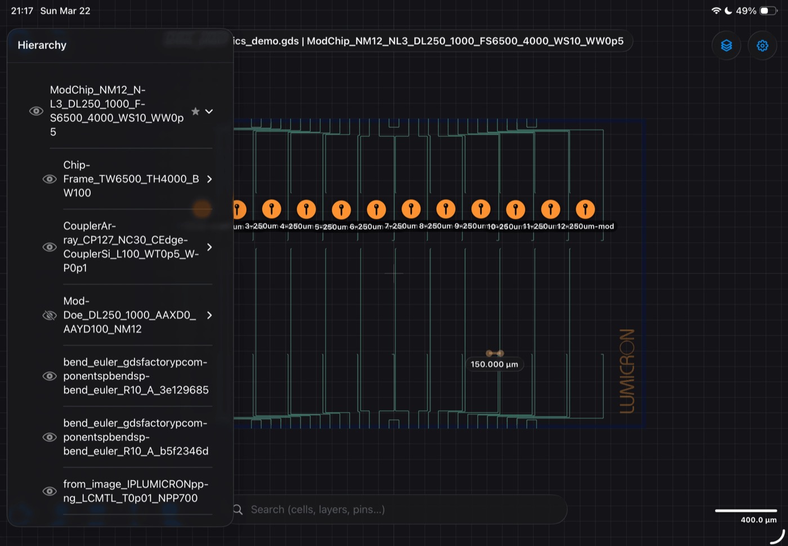Select pin marker 7-250um
This screenshot has width=788, height=546.
tap(411, 209)
